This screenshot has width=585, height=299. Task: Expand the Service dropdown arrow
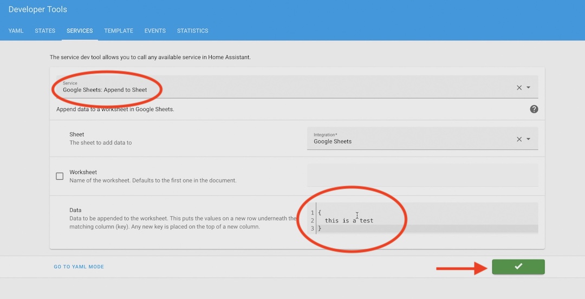coord(528,87)
